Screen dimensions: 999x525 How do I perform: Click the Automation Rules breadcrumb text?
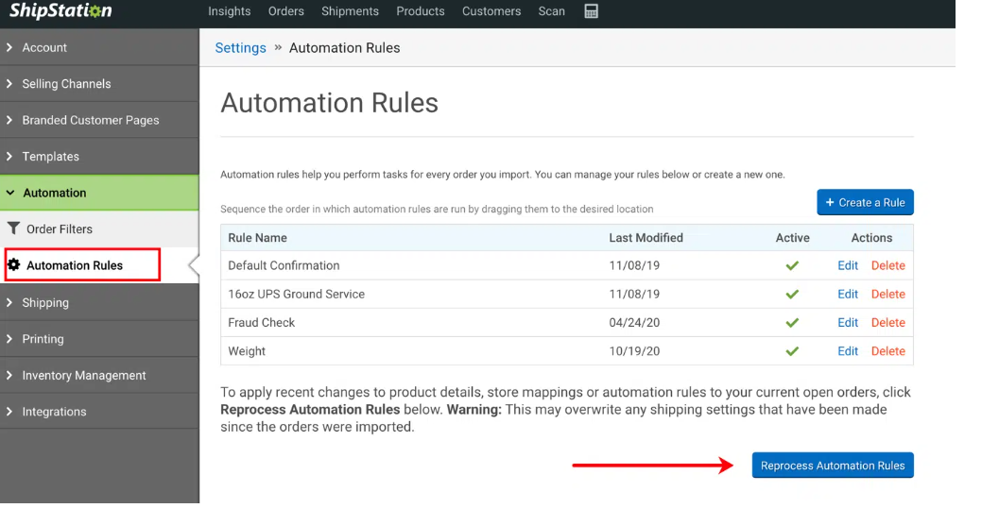pos(345,48)
